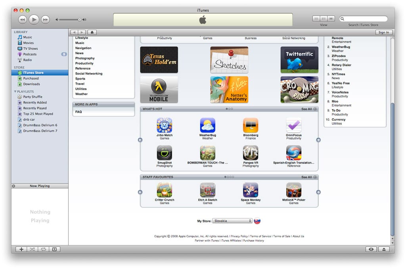
Task: Open the Yellowpages Mobile app banner
Action: [x=159, y=90]
